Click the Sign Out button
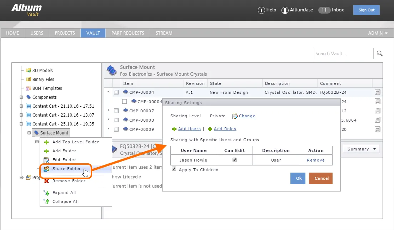Screen dimensions: 394x230 (366, 10)
